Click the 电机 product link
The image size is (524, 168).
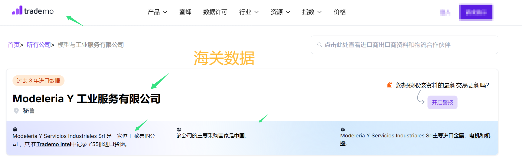pos(474,136)
